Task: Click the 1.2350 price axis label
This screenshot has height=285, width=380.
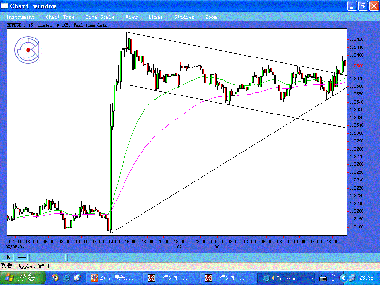Action: click(357, 94)
